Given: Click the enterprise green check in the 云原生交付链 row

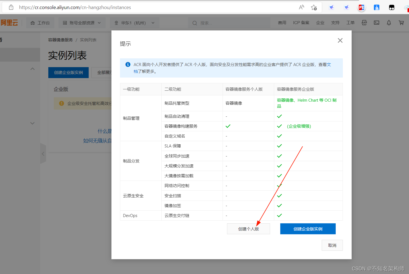Looking at the screenshot, I should coord(279,216).
